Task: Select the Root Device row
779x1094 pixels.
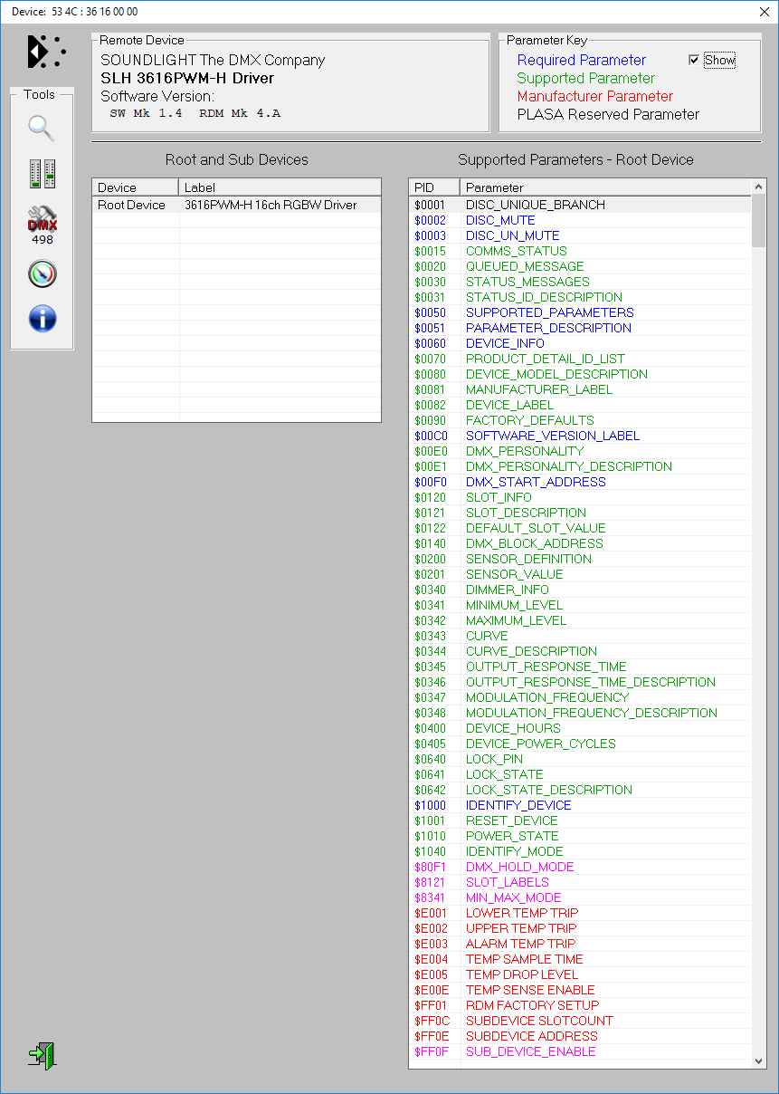Action: 132,206
